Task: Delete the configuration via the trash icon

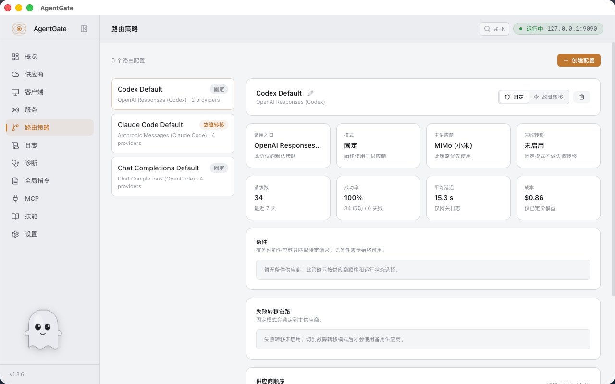Action: pyautogui.click(x=582, y=97)
